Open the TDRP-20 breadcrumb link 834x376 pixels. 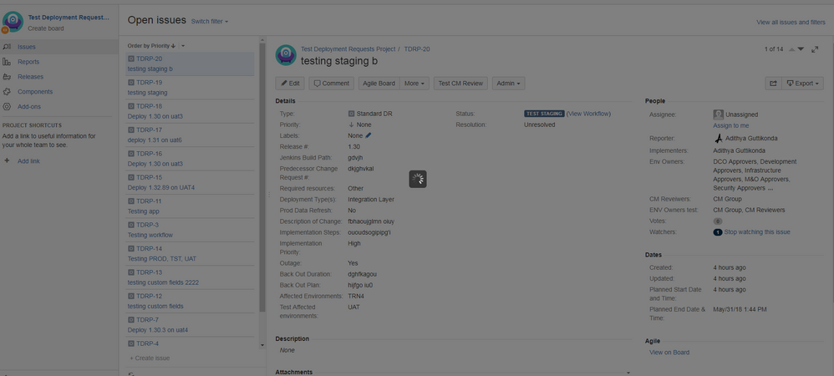417,49
